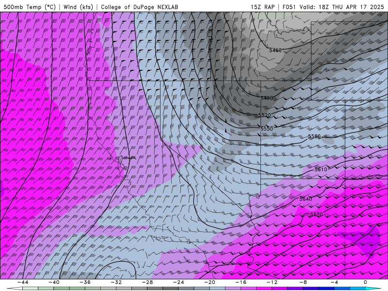Click the 5460 height contour label

(275, 50)
